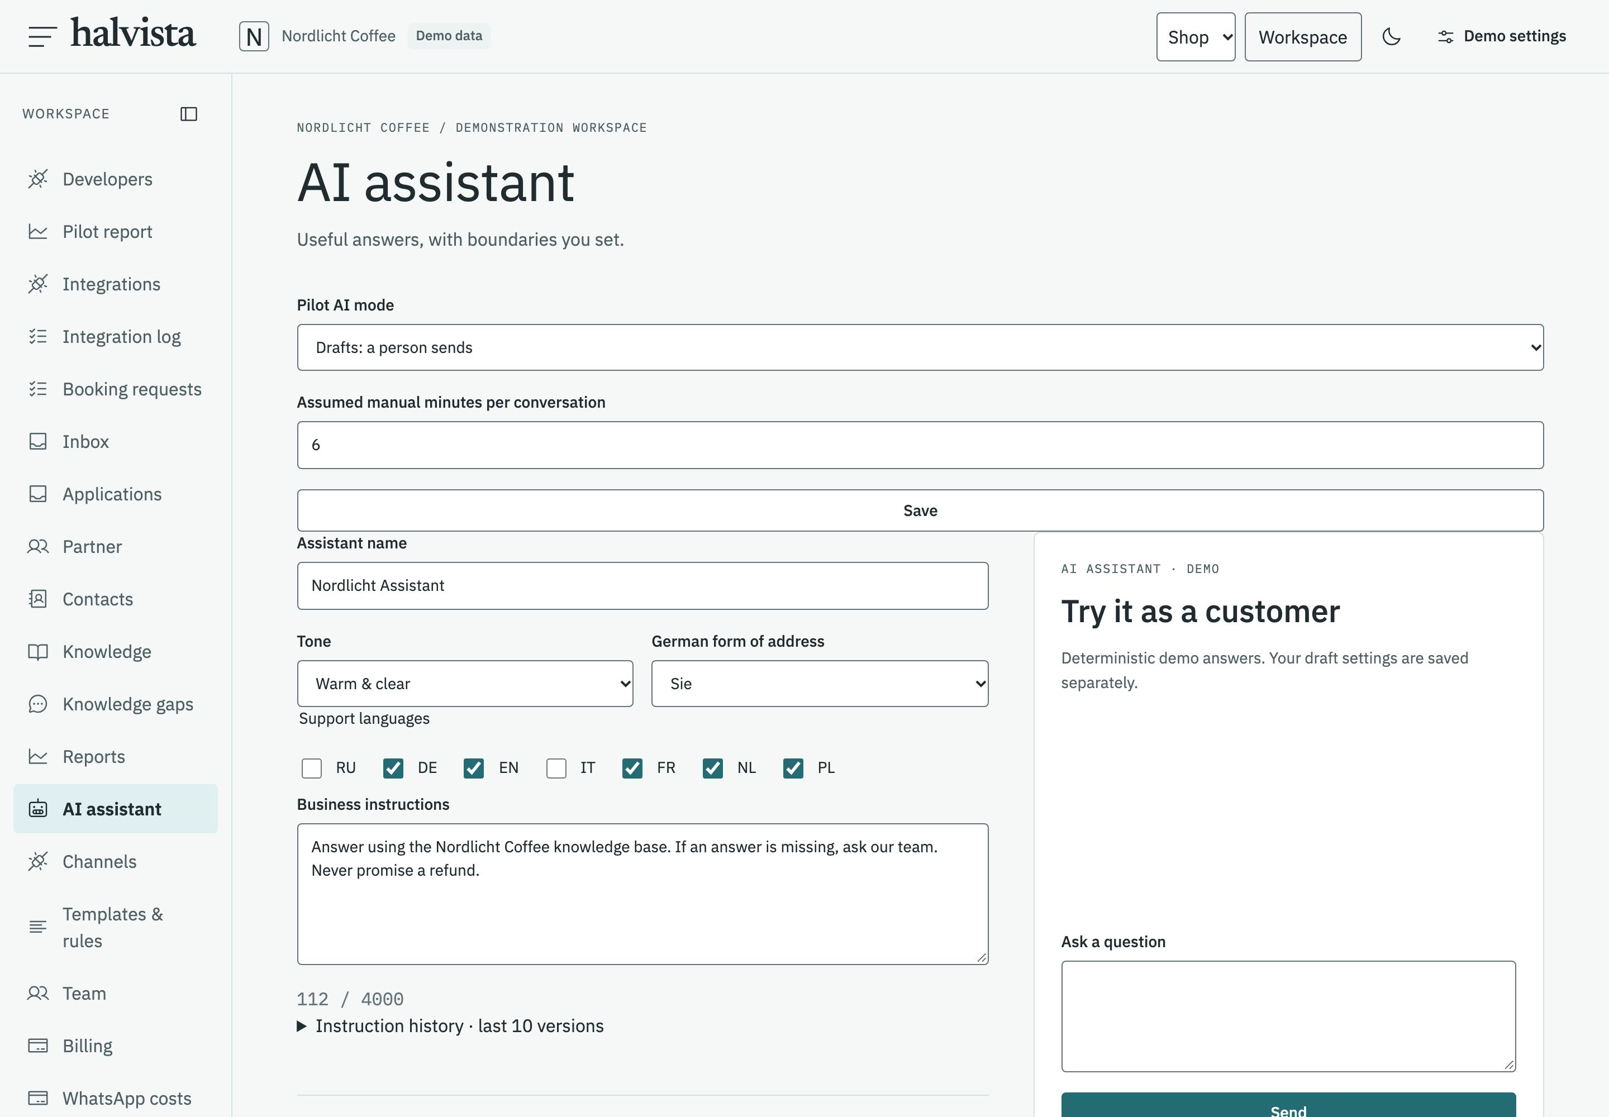
Task: Click the Contacts address book icon
Action: (x=38, y=599)
